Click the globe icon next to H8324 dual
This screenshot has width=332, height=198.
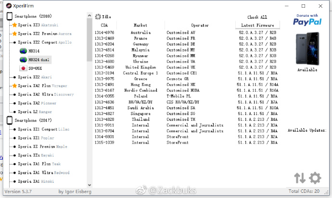(x=23, y=60)
